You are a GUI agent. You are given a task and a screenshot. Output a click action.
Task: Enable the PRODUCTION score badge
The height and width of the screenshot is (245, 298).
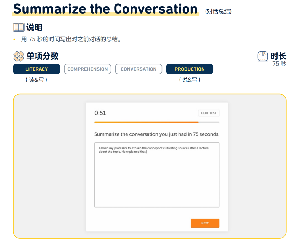click(190, 69)
